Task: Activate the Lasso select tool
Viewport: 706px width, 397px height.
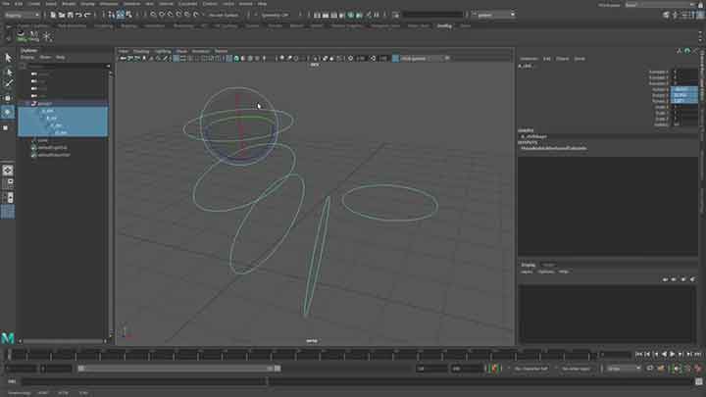Action: tap(8, 72)
